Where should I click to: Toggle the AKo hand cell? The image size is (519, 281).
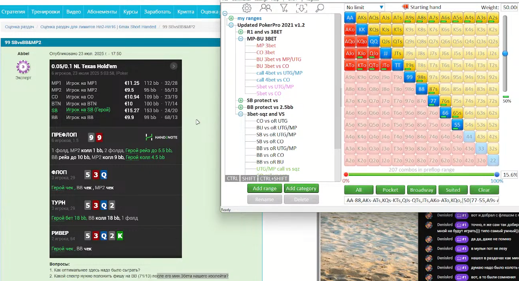(350, 30)
